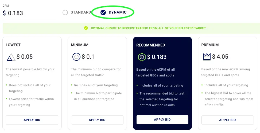Click the Premium bid crown icon
Screen dimensions: 260x133
(x=207, y=57)
